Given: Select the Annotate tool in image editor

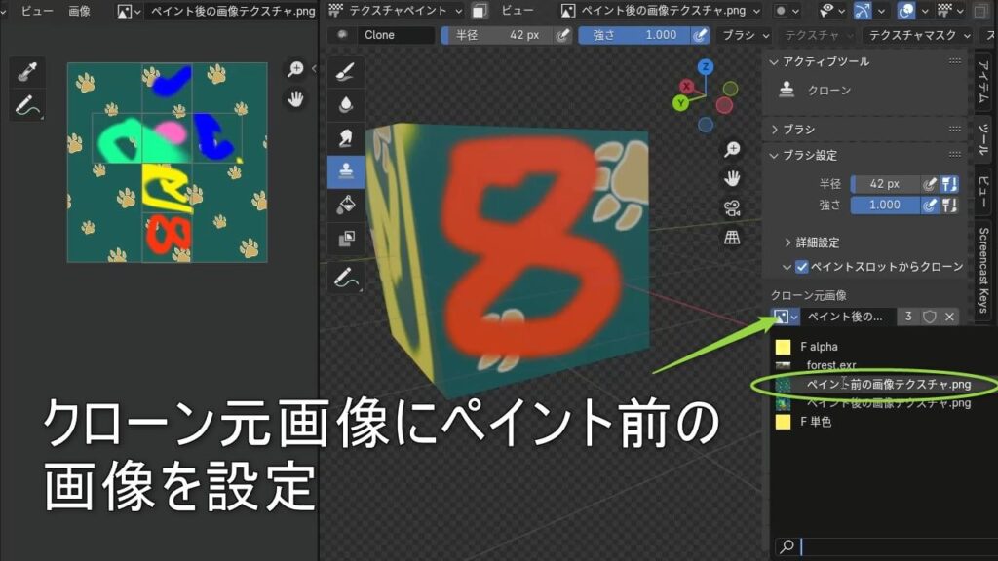Looking at the screenshot, I should click(26, 105).
